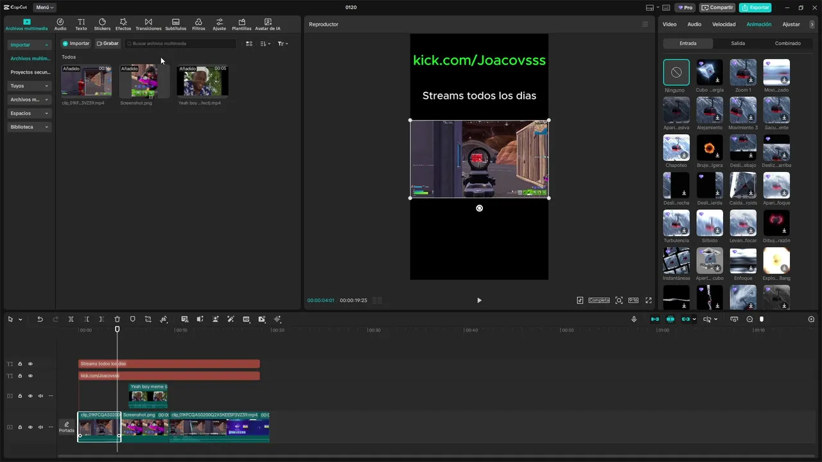Screen dimensions: 822x462
Task: Open the Stickers tab
Action: pos(102,24)
